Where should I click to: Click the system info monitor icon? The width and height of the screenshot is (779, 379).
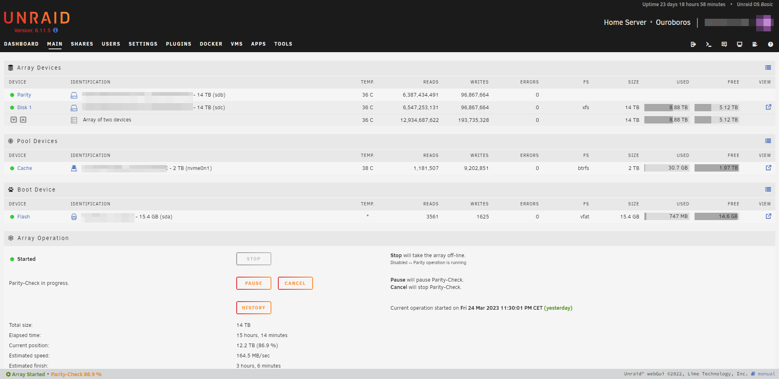[x=739, y=44]
